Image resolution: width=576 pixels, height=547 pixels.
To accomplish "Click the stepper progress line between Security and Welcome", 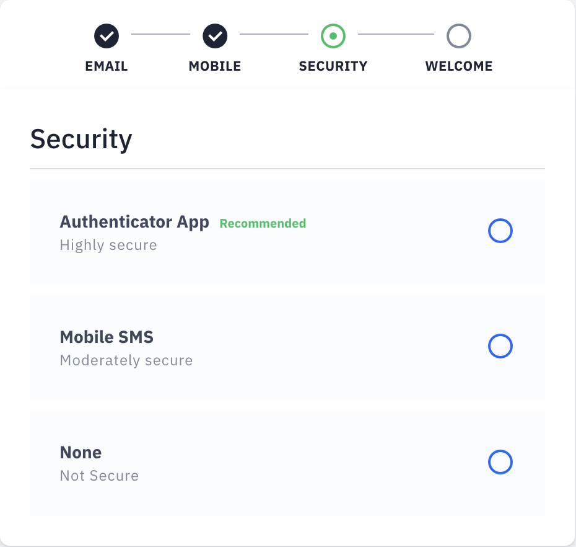I will pyautogui.click(x=396, y=36).
